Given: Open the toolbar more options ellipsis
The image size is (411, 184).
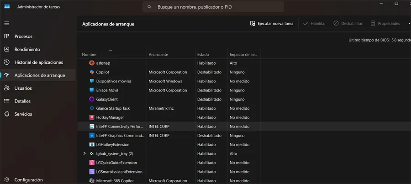Looking at the screenshot, I should (x=409, y=23).
